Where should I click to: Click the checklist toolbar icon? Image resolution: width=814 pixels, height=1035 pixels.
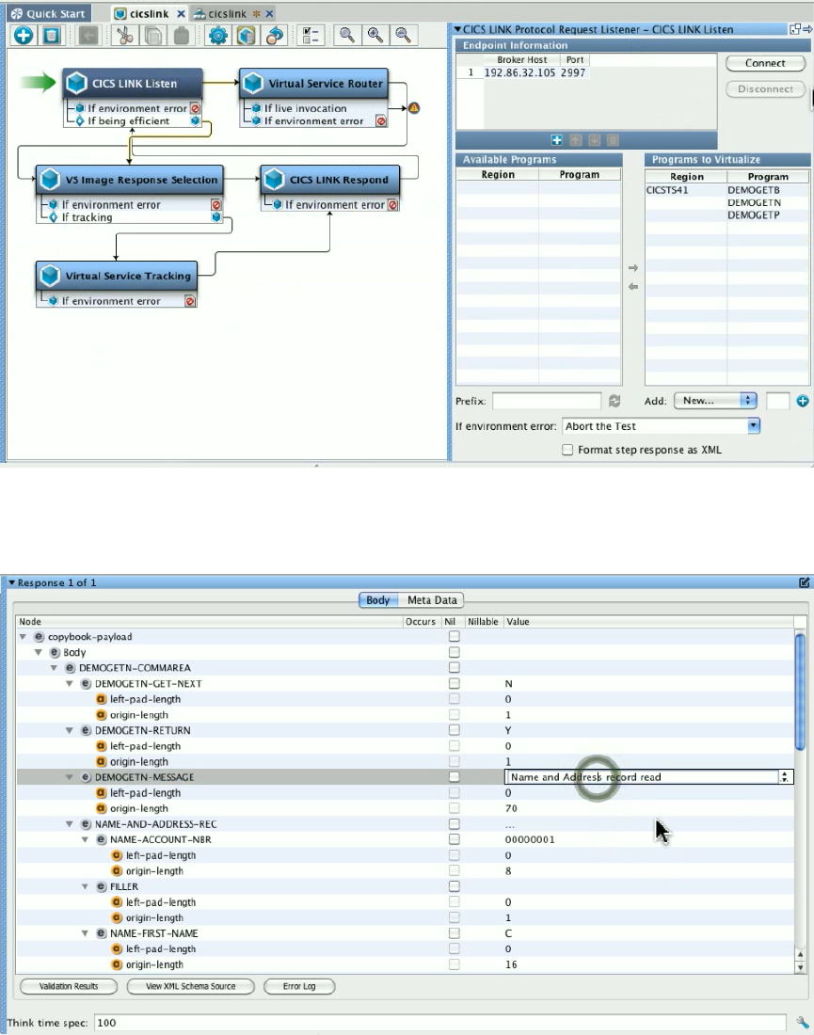310,35
